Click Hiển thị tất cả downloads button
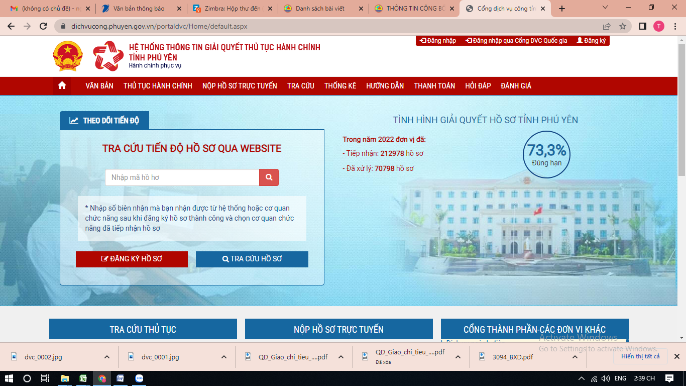The image size is (686, 386). (x=640, y=356)
